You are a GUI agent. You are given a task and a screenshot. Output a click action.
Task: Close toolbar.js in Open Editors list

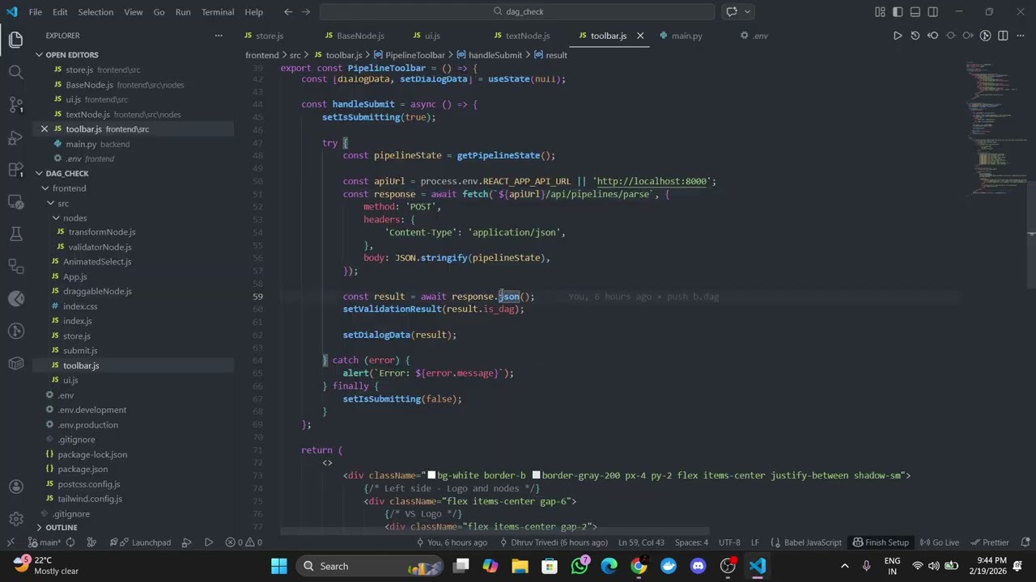coord(45,129)
